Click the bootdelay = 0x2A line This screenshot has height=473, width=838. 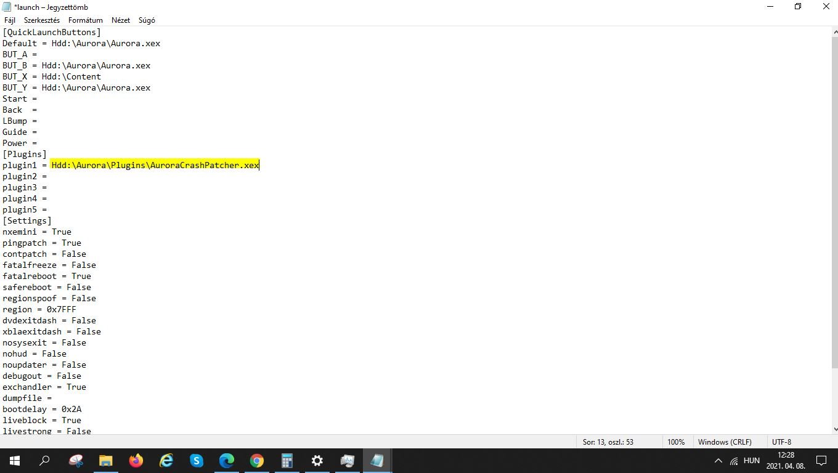point(42,409)
